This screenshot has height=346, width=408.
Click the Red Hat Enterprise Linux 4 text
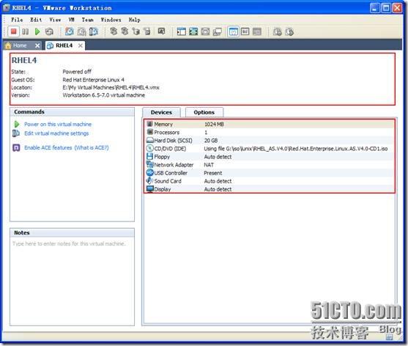(94, 80)
